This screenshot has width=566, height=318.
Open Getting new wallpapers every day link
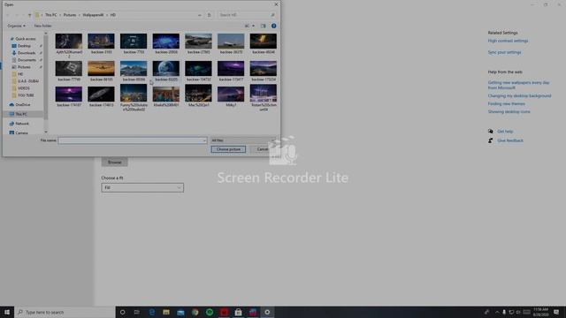[x=518, y=85]
